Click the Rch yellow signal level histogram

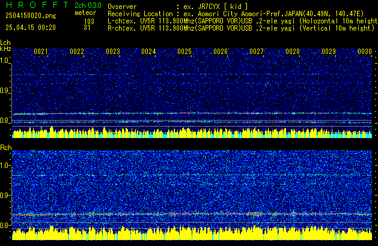click(192, 233)
